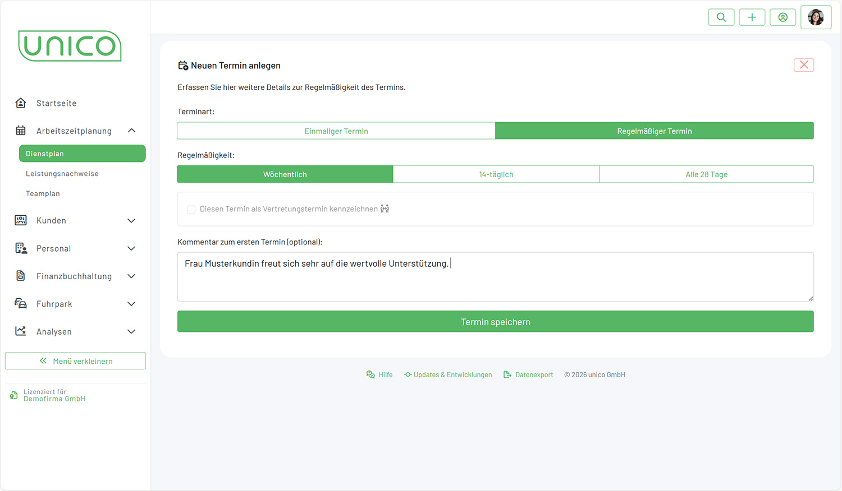The width and height of the screenshot is (842, 491).
Task: Click the Analysen chart icon
Action: [x=21, y=331]
